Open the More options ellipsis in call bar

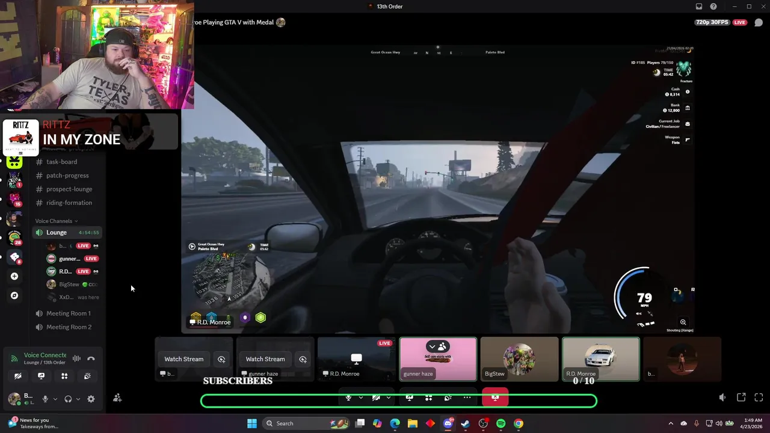tap(467, 398)
